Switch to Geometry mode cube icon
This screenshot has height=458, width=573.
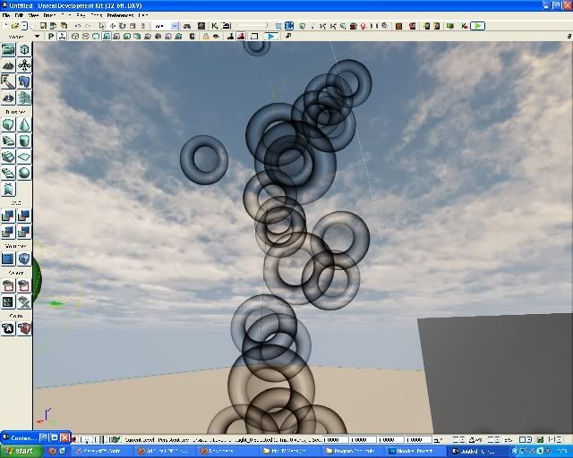[24, 49]
